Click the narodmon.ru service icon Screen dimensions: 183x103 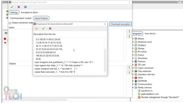(139, 91)
